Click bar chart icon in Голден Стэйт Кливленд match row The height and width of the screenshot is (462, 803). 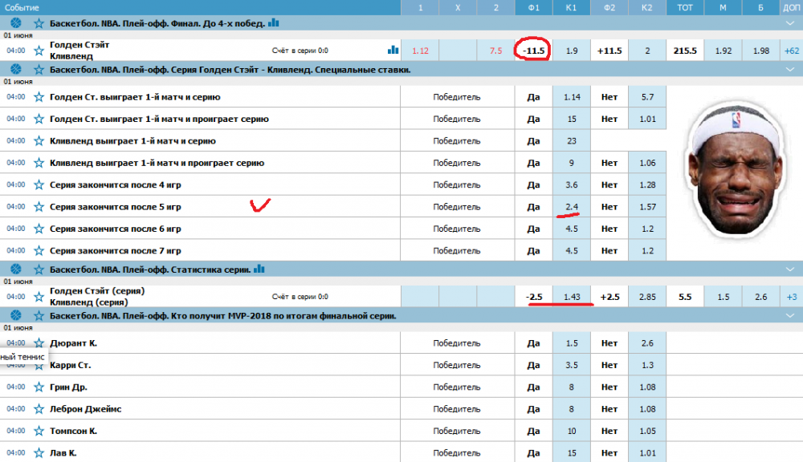pos(393,50)
